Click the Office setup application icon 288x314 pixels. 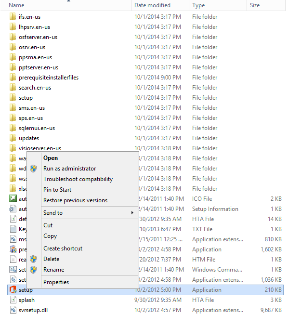point(13,290)
